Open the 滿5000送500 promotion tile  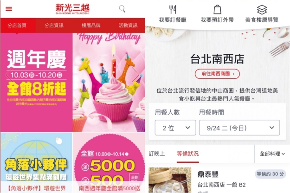[x=109, y=163]
